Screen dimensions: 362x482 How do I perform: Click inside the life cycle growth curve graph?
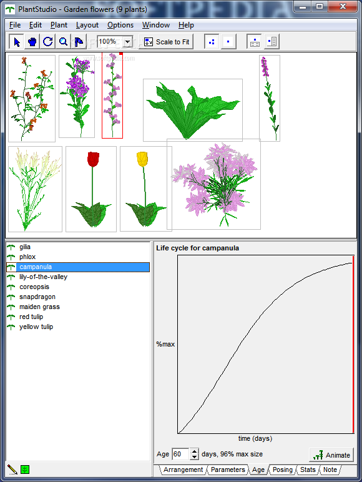pos(265,344)
